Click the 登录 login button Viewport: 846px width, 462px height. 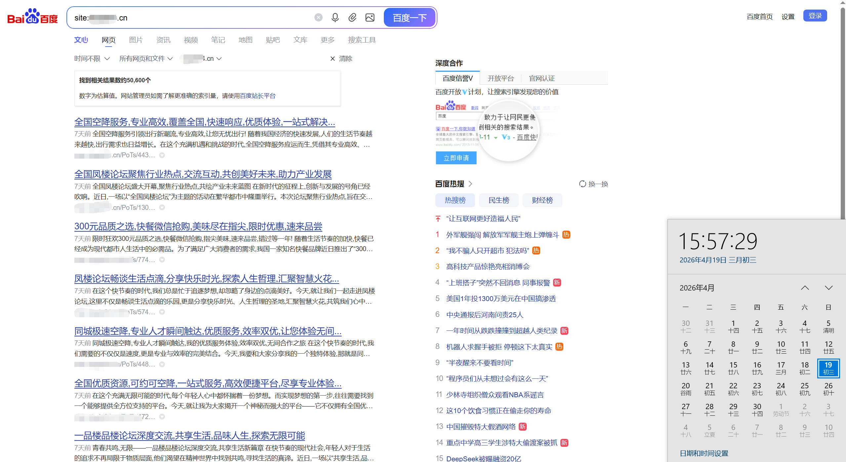[x=815, y=16]
